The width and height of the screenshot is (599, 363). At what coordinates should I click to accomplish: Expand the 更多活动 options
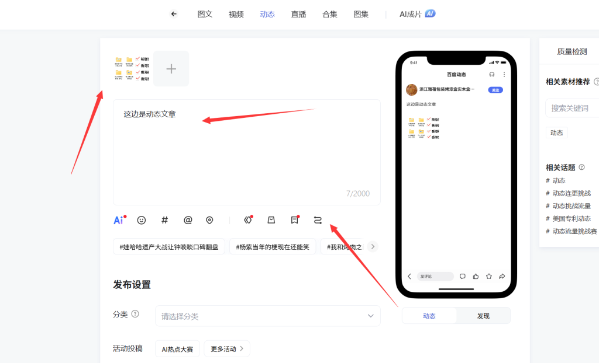click(x=227, y=349)
